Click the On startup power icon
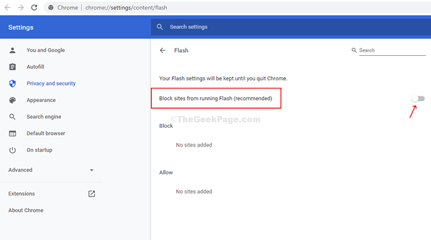Screen dimensions: 431x240 coord(12,150)
